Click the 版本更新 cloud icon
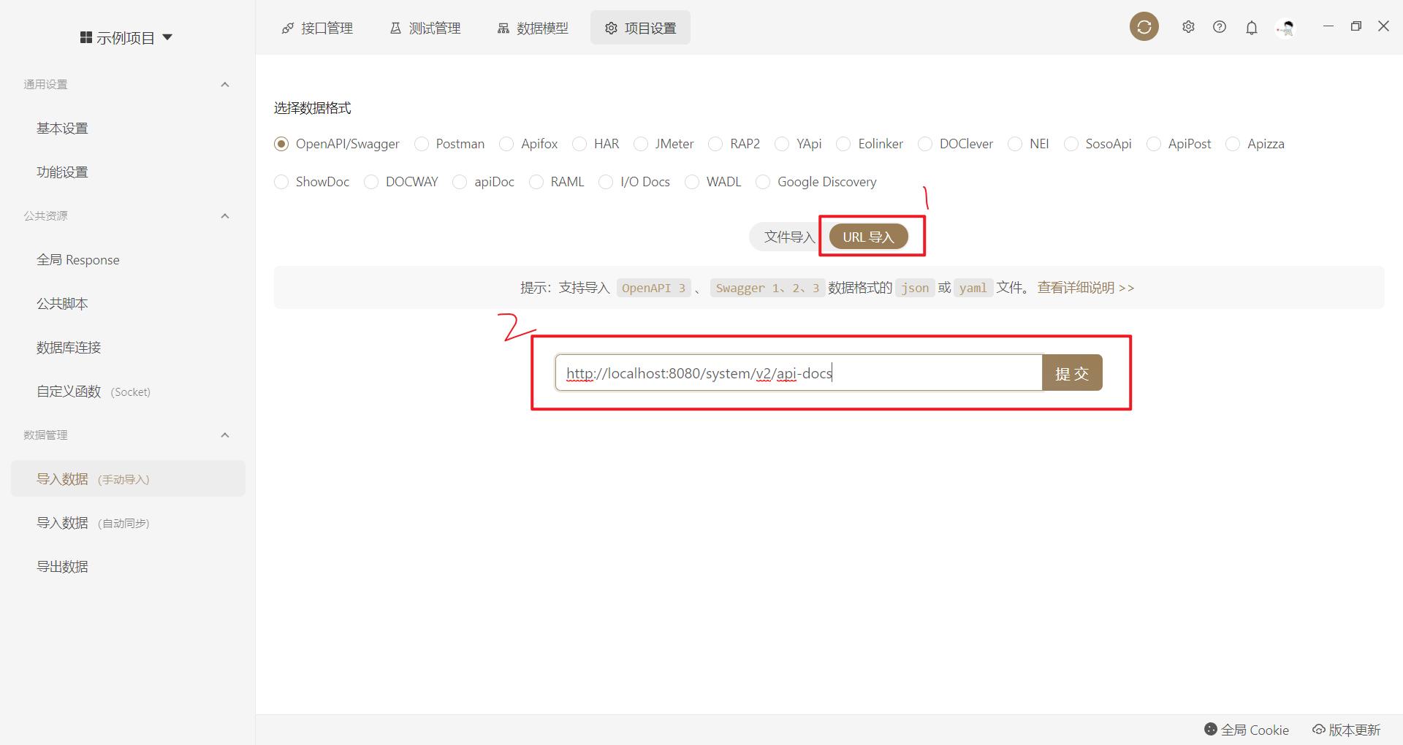This screenshot has width=1403, height=745. [1319, 729]
